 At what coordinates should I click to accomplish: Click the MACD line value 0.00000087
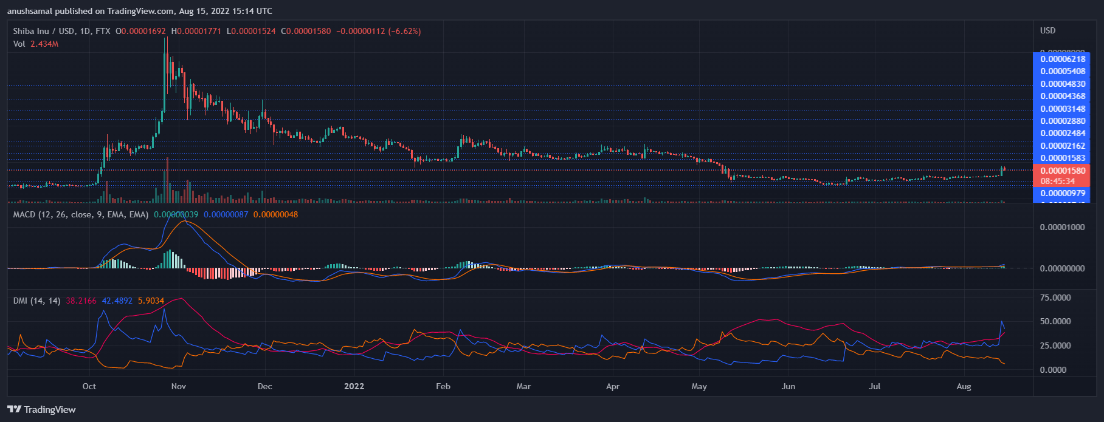point(226,214)
